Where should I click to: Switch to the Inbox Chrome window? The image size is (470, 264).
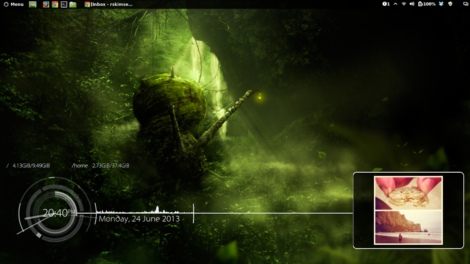109,4
